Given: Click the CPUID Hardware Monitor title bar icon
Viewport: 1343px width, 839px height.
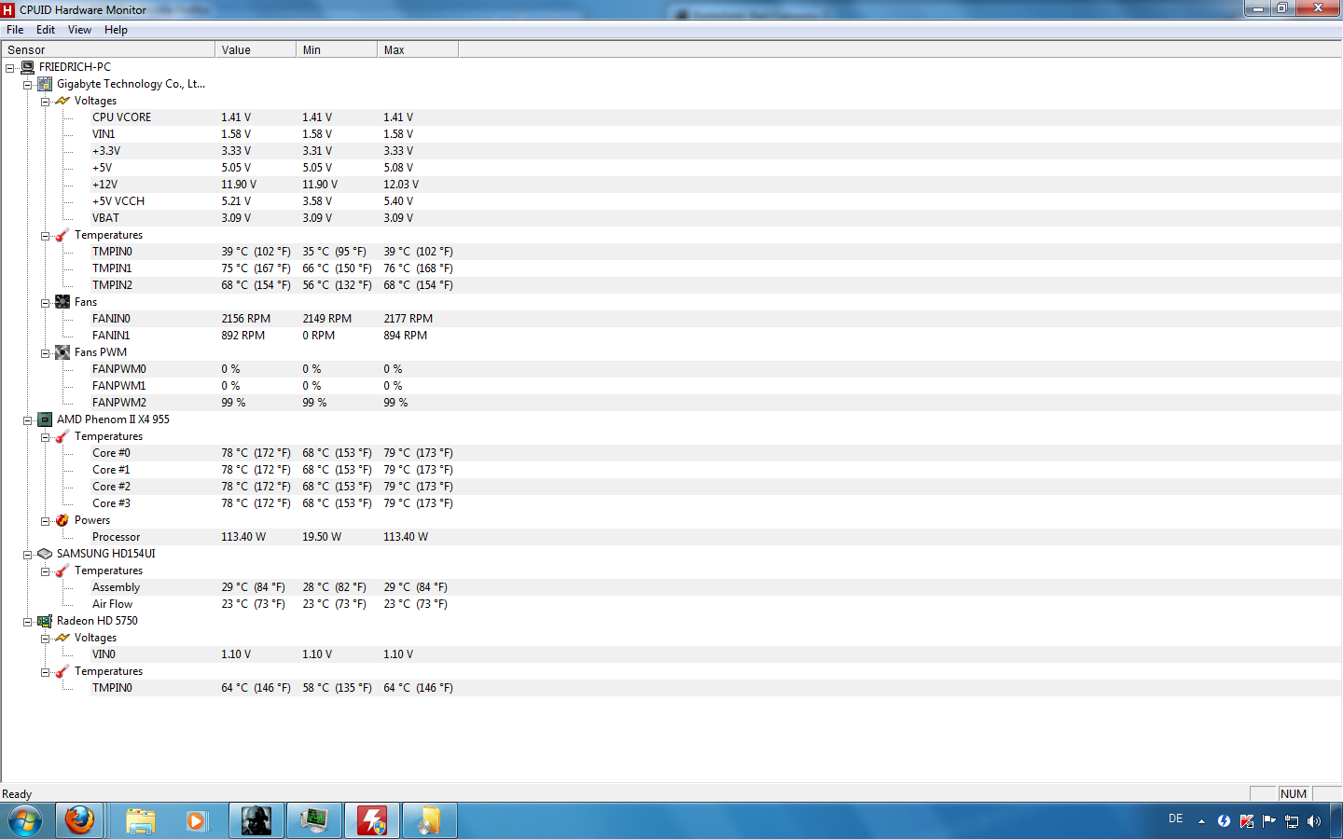Looking at the screenshot, I should (x=8, y=9).
